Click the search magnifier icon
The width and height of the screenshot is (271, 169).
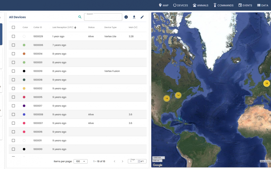click(x=80, y=17)
